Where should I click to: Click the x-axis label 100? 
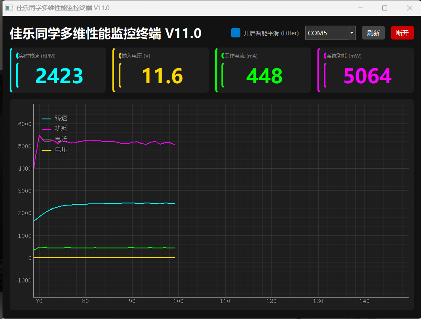(179, 301)
